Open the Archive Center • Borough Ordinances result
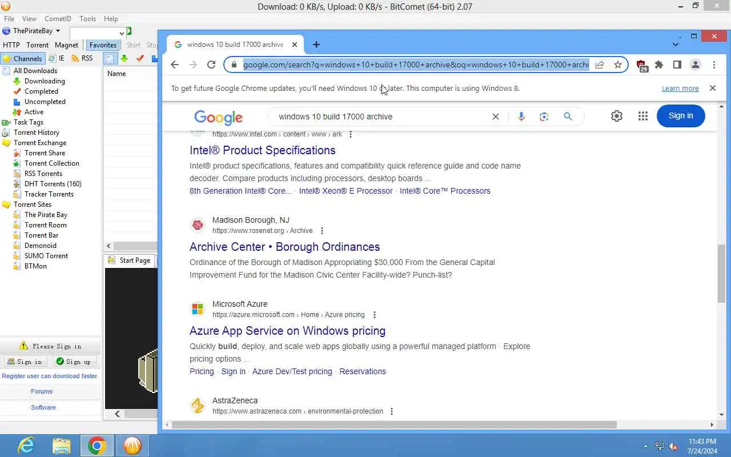Screen dimensions: 731x457 (284, 247)
